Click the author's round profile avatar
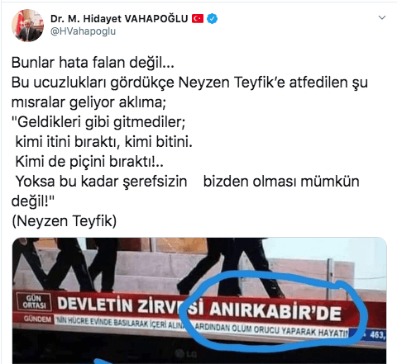 click(x=27, y=26)
